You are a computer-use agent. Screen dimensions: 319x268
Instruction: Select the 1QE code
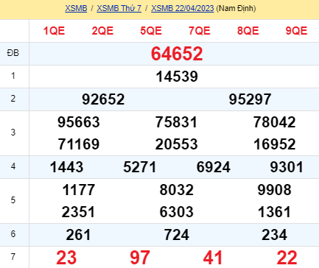[x=54, y=31]
